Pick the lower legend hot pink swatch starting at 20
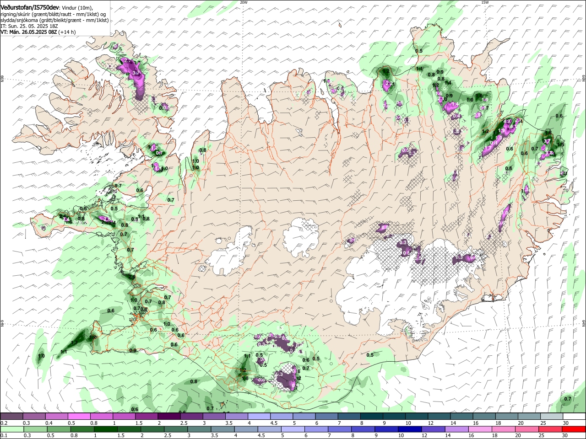Screen dimensions: 586x439 [x=527, y=429]
